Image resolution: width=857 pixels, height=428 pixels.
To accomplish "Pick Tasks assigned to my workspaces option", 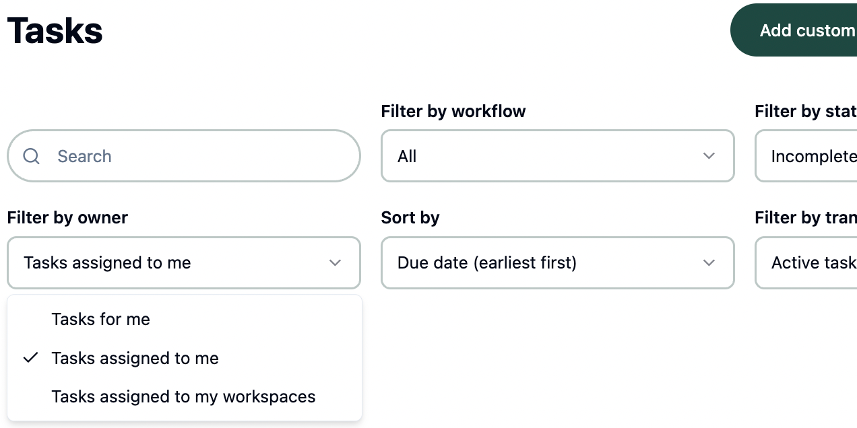I will coord(183,397).
